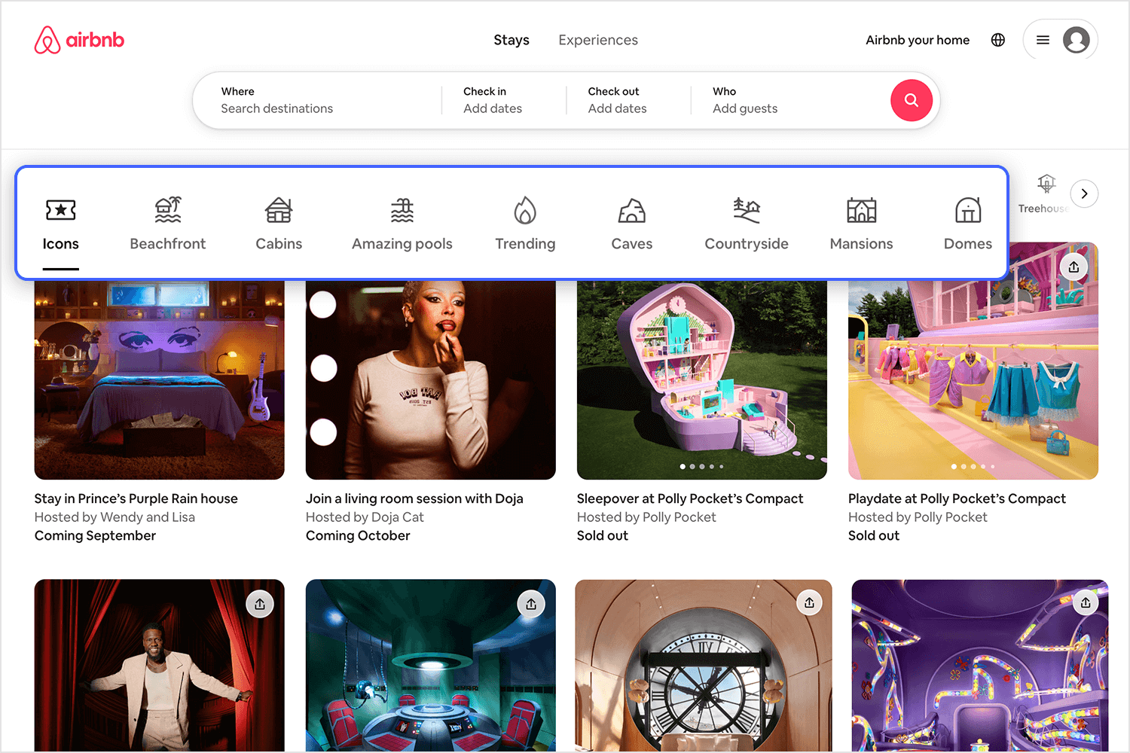This screenshot has height=753, width=1130.
Task: Click Airbnb your home link
Action: pyautogui.click(x=918, y=40)
